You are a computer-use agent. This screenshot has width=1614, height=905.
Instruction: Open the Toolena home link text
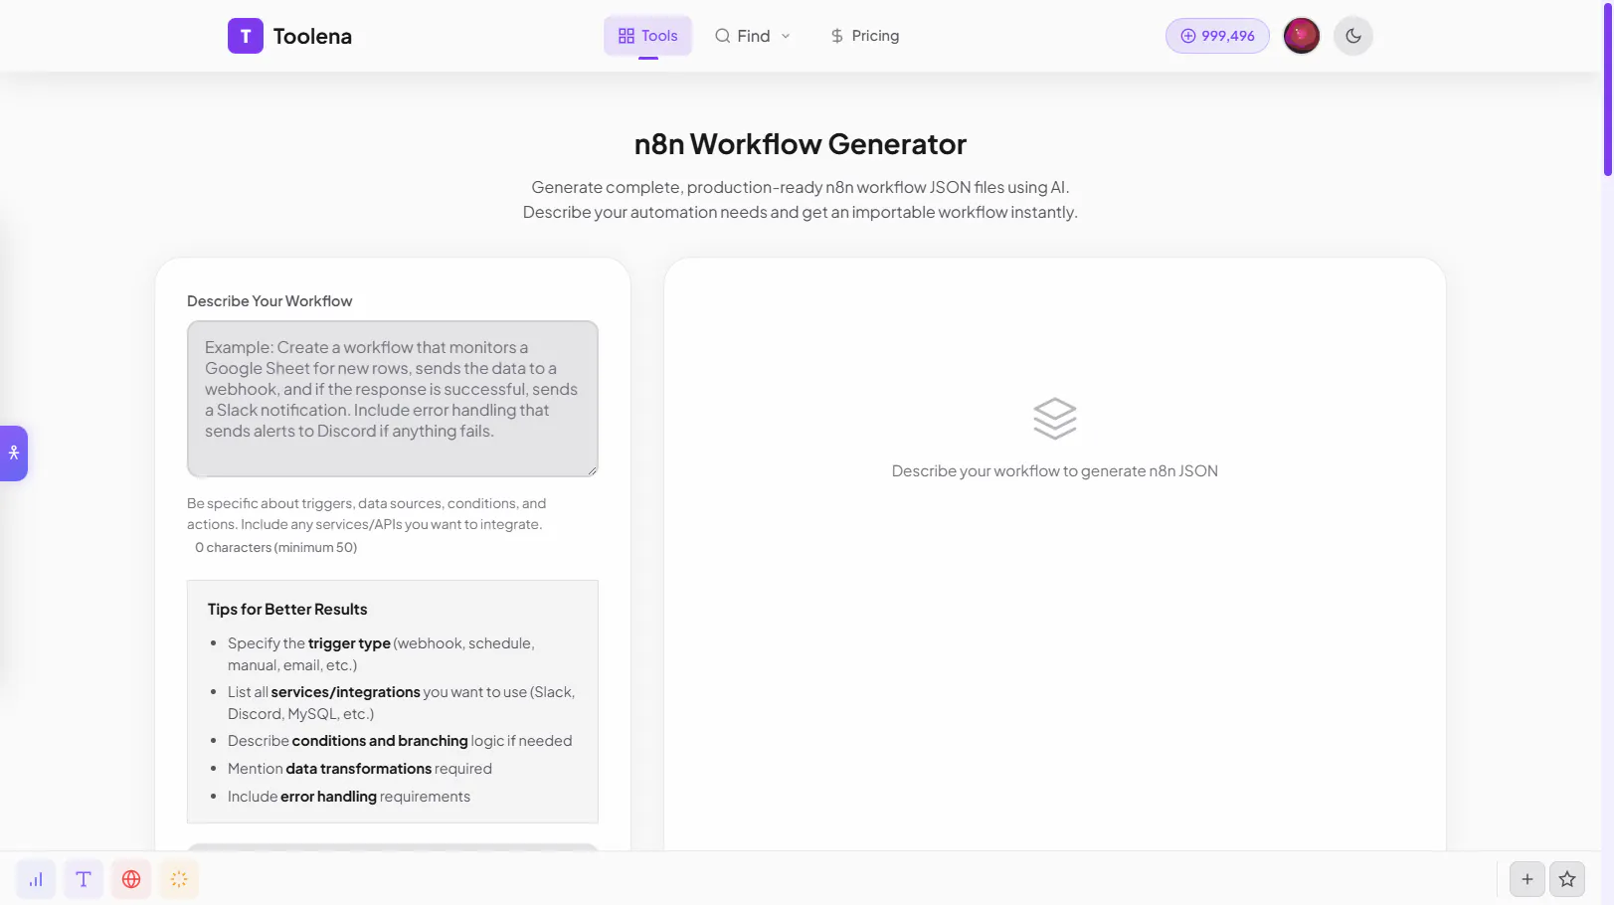point(312,36)
